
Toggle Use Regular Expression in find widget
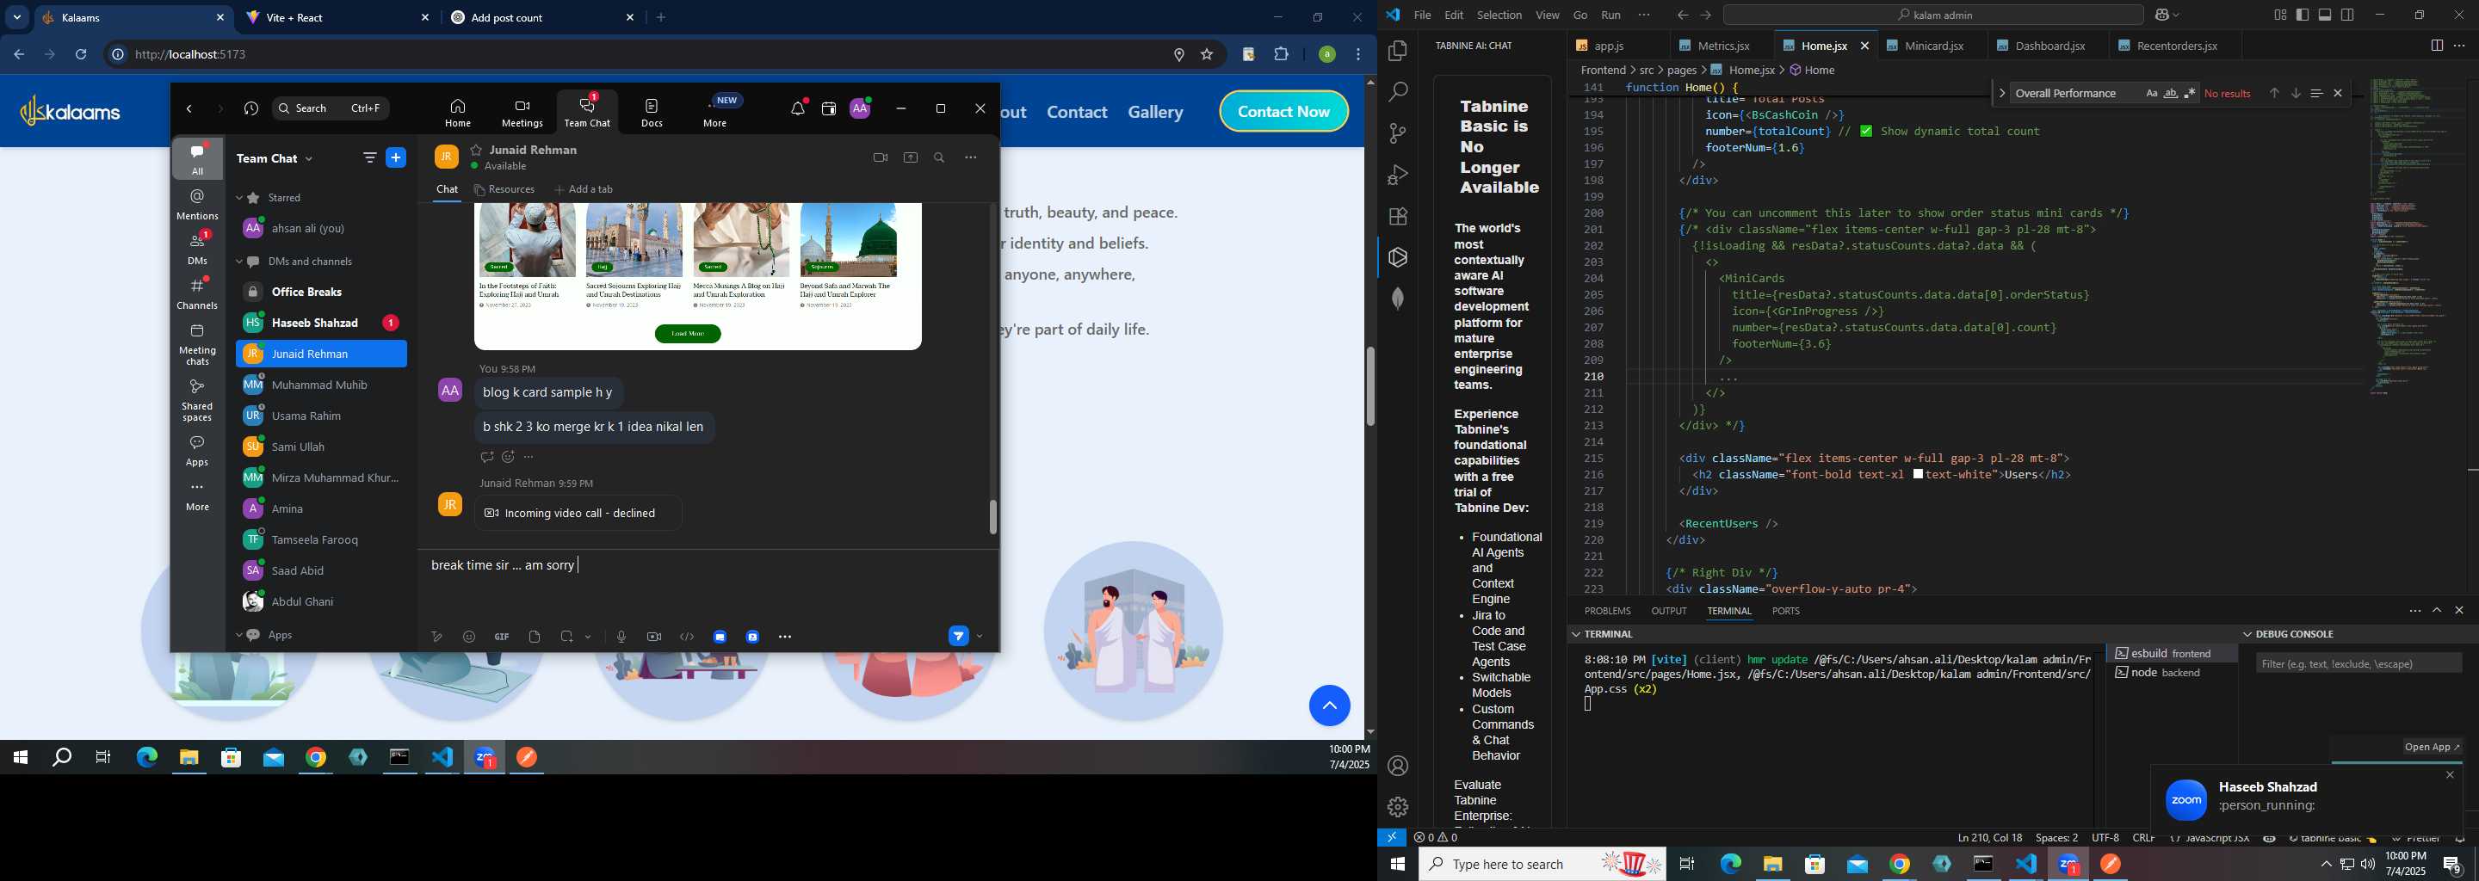tap(2189, 93)
